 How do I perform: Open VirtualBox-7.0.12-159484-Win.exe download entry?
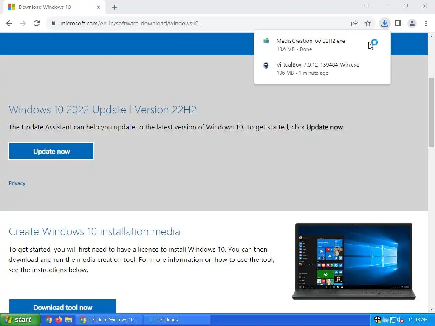click(x=322, y=68)
